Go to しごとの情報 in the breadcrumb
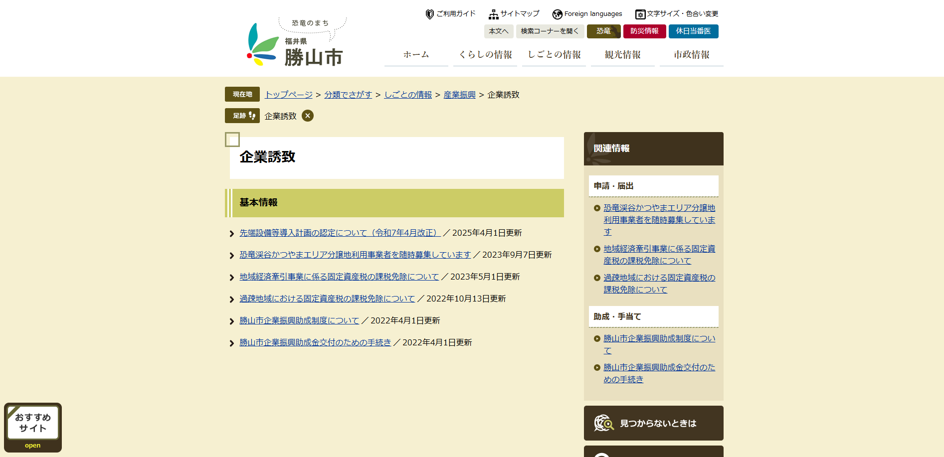The width and height of the screenshot is (944, 457). [x=408, y=95]
